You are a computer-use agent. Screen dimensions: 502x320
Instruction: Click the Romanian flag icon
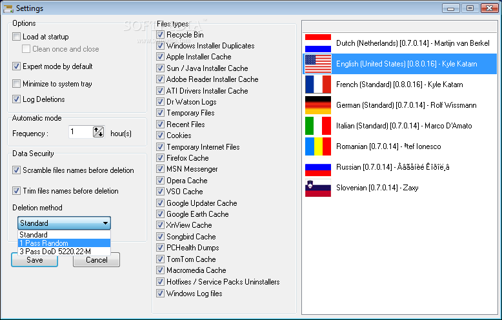click(x=318, y=146)
